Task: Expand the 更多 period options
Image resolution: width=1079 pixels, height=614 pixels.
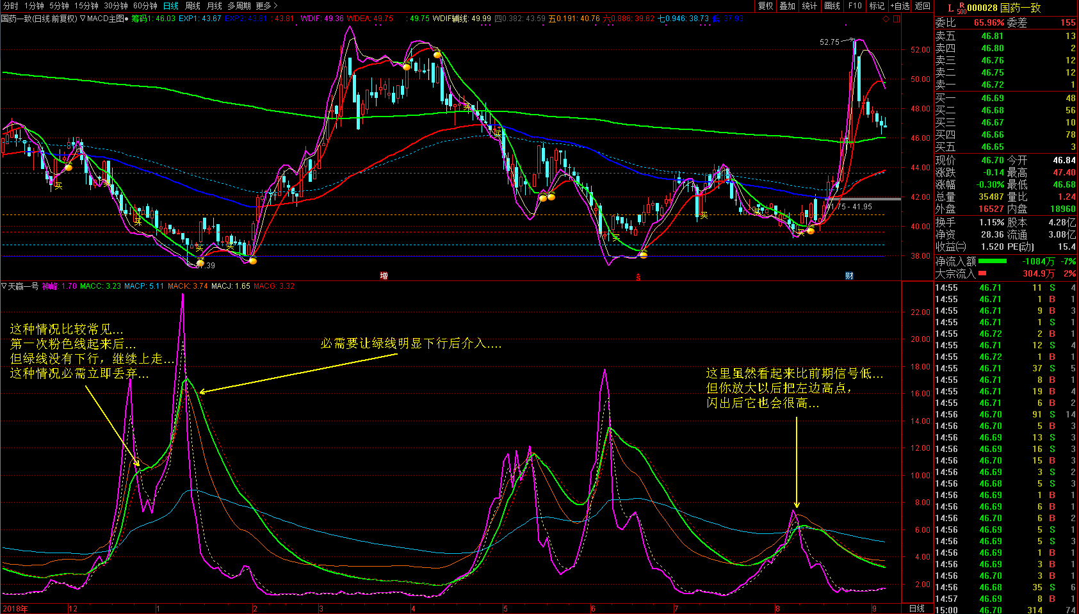Action: tap(266, 6)
